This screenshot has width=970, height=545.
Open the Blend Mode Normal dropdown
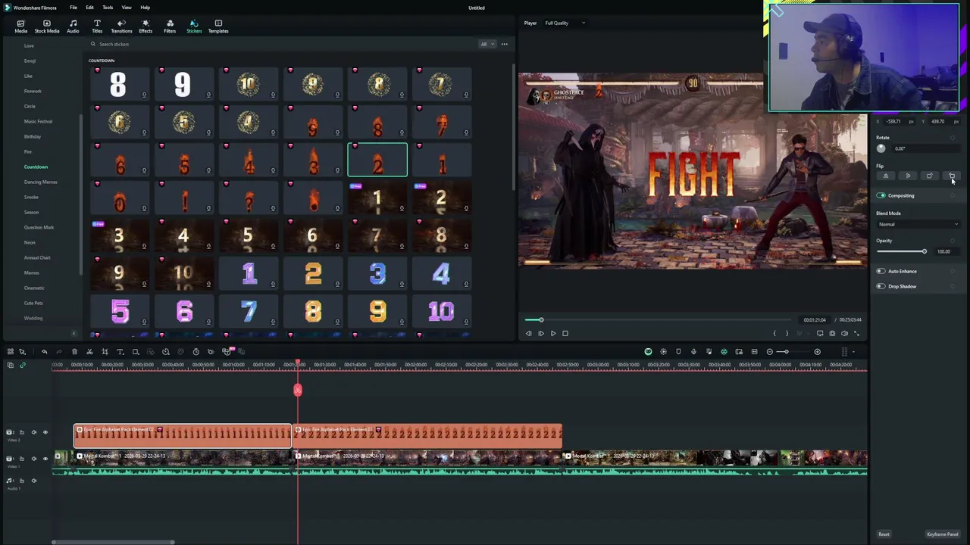coord(918,224)
